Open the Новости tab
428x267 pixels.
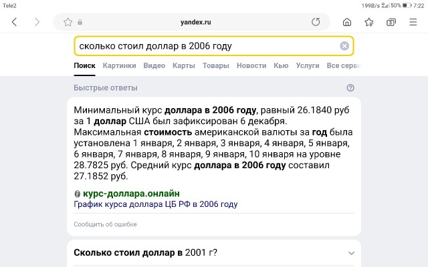click(251, 65)
